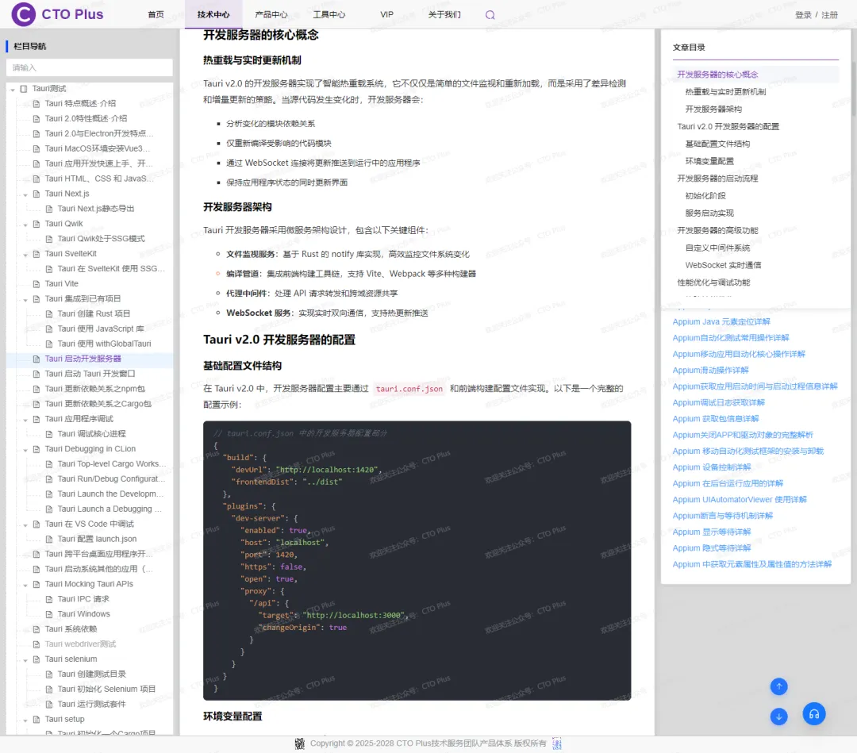Click document icon beside Tauri 启动开发服务器
Viewport: 857px width, 753px height.
pos(37,359)
